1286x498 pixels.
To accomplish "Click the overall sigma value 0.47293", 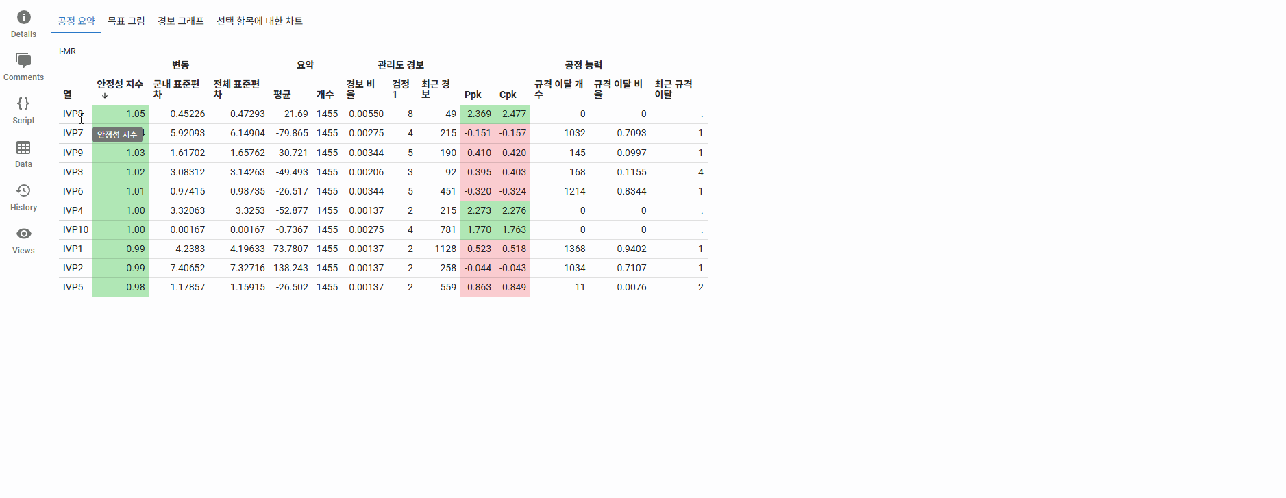I will point(247,114).
